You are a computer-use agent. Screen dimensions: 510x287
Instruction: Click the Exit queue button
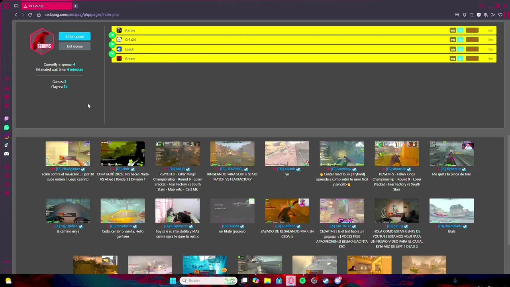click(x=75, y=46)
